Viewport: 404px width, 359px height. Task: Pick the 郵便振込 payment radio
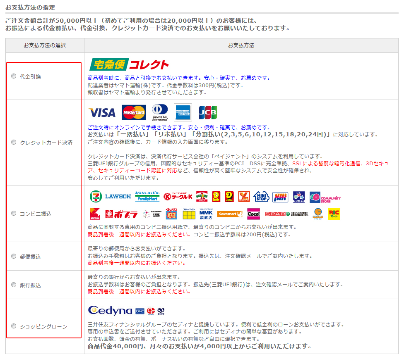pos(14,257)
